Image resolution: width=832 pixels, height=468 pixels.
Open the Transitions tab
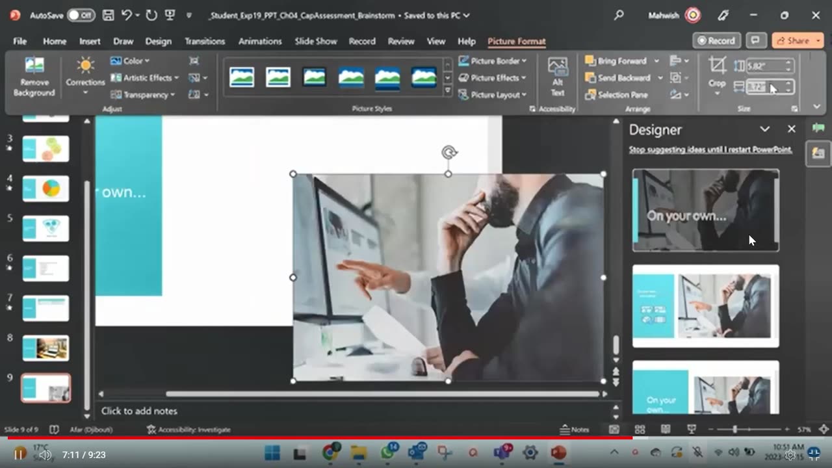[x=204, y=41]
